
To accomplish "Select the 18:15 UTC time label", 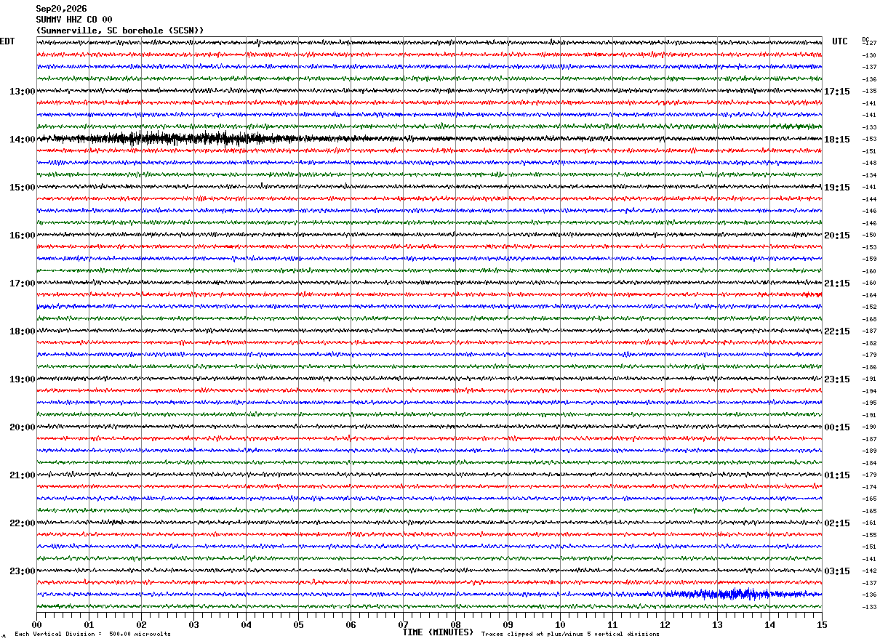I will pos(837,140).
